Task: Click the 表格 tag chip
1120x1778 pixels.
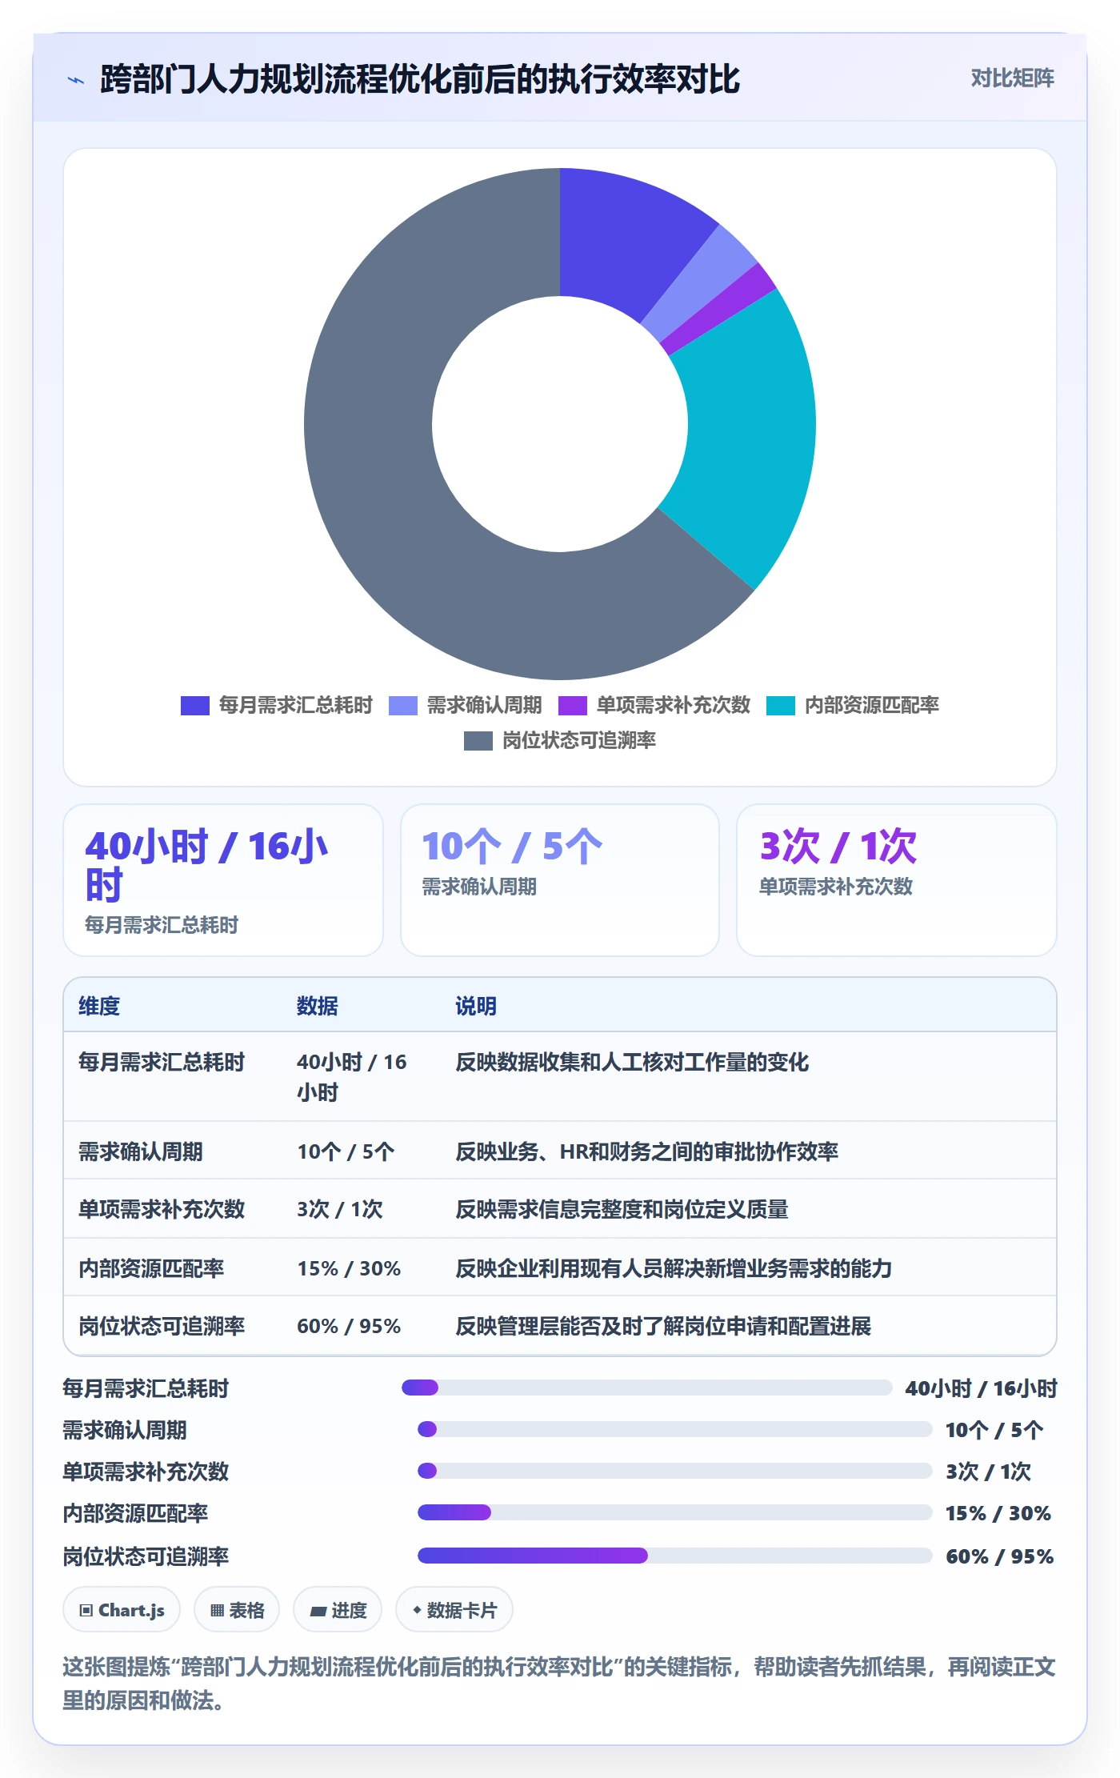Action: [237, 1609]
